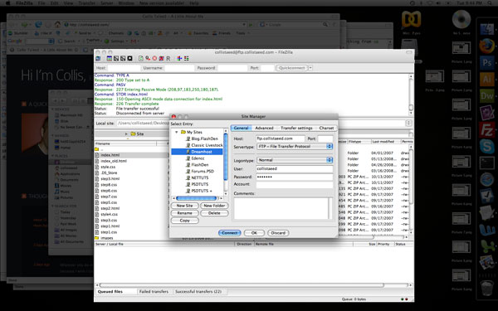Toggle remote directory tree toolbar icon
The image size is (498, 311).
click(123, 58)
